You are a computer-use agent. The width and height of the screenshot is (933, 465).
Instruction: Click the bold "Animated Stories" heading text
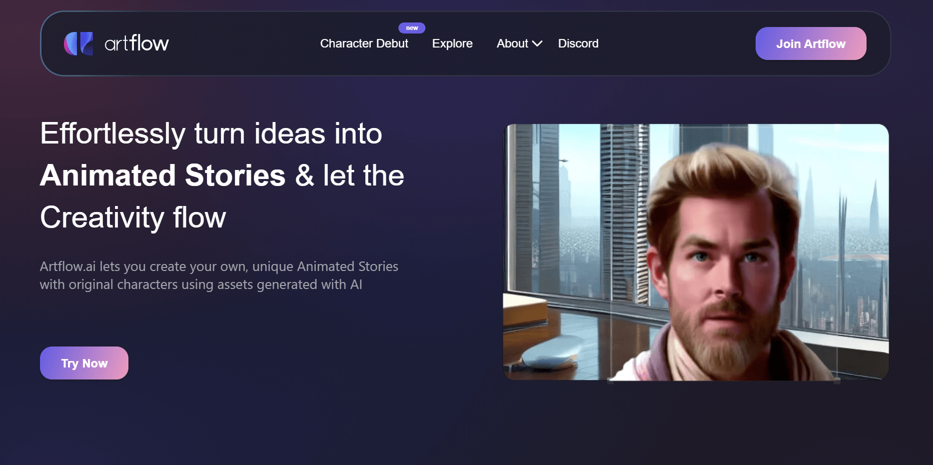click(x=163, y=175)
